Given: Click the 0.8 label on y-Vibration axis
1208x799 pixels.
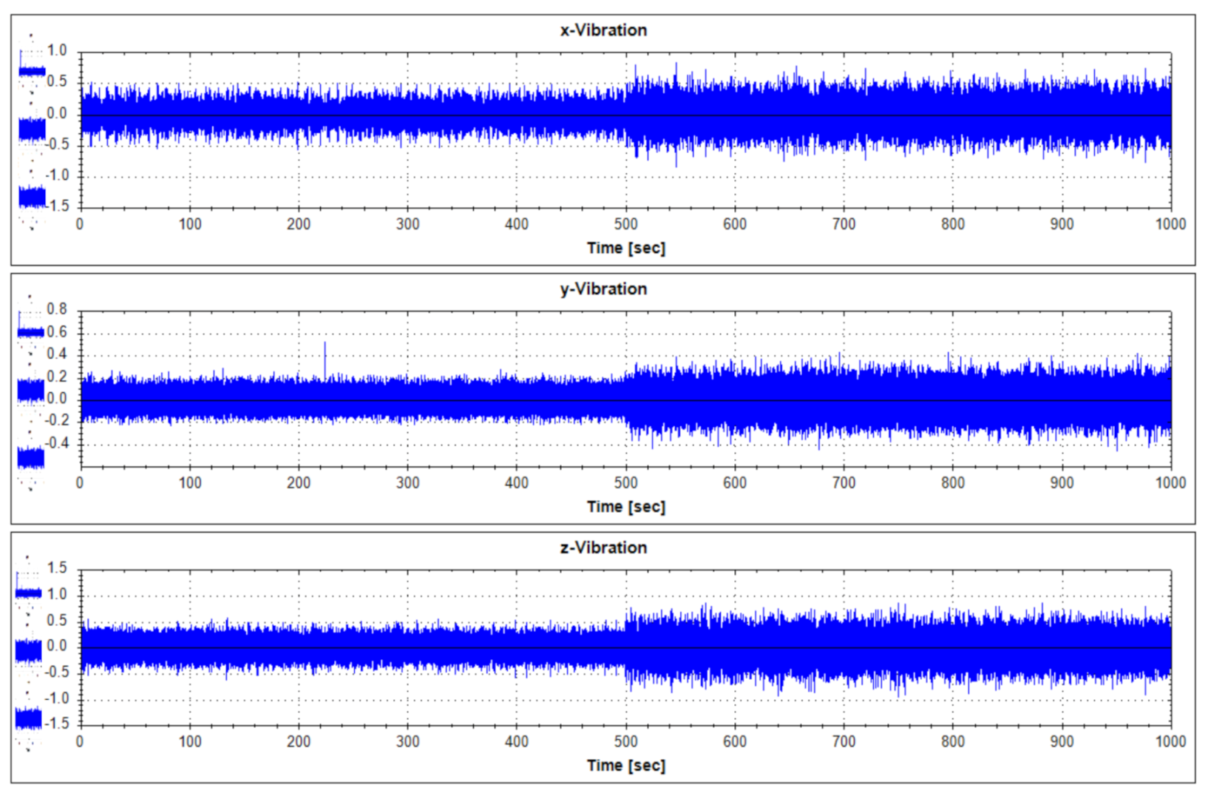Looking at the screenshot, I should coord(57,309).
